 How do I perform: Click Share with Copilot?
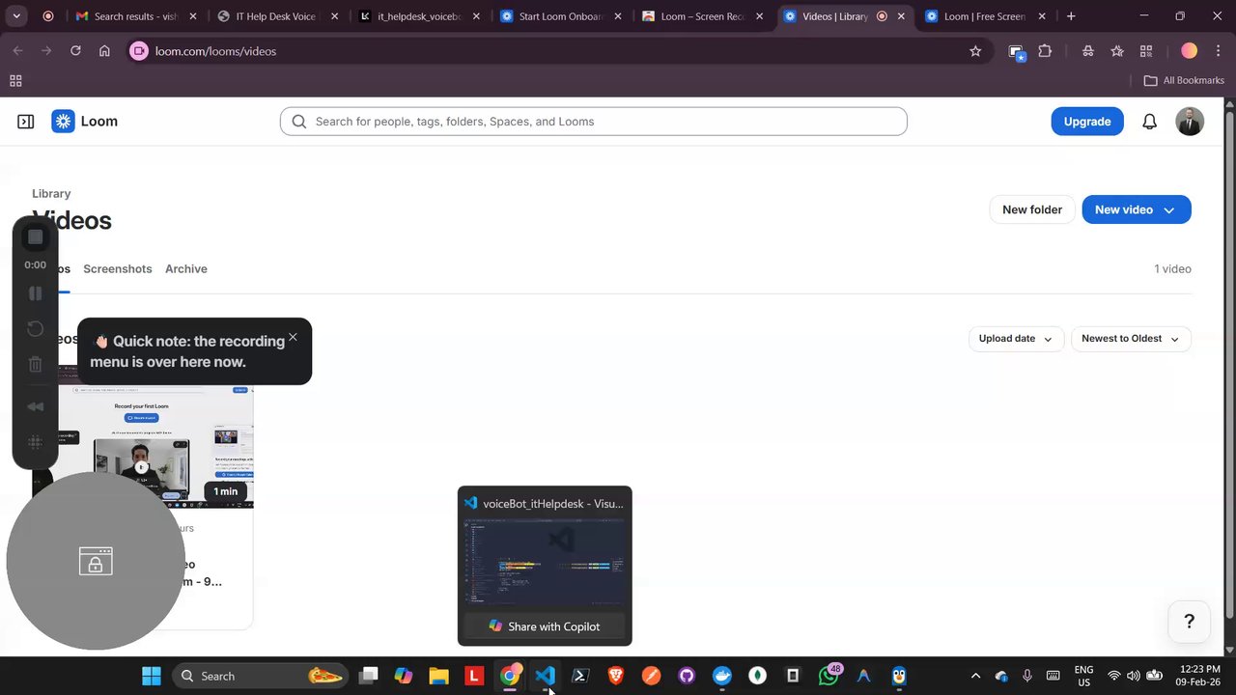[545, 626]
